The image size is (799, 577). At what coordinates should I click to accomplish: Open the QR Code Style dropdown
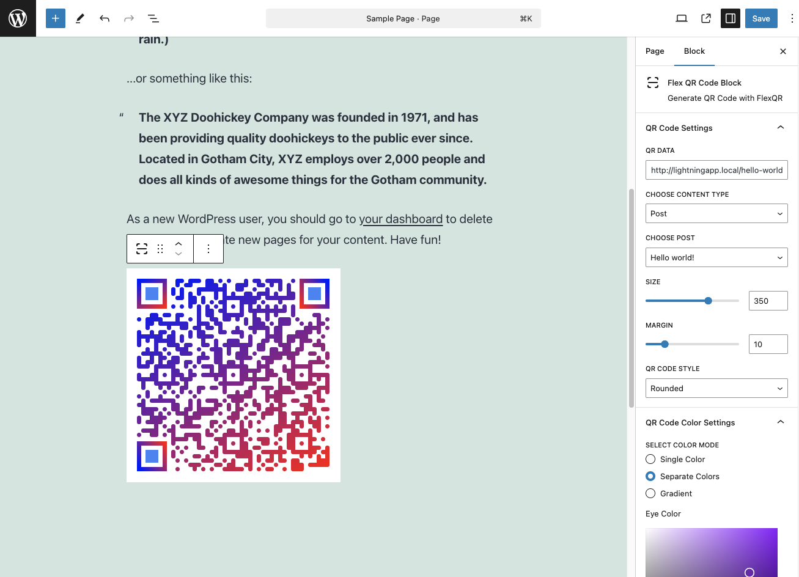pyautogui.click(x=716, y=388)
